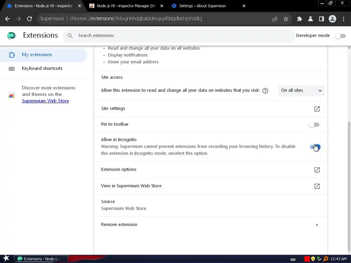
Task: Click View in Supermium Web Store label
Action: pyautogui.click(x=131, y=186)
